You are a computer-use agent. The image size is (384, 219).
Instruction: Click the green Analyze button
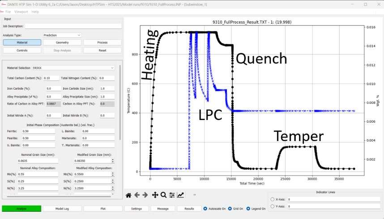pyautogui.click(x=21, y=209)
